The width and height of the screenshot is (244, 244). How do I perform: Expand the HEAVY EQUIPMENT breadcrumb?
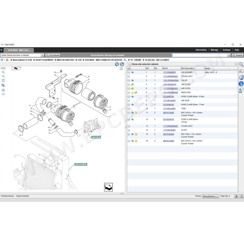34,60
